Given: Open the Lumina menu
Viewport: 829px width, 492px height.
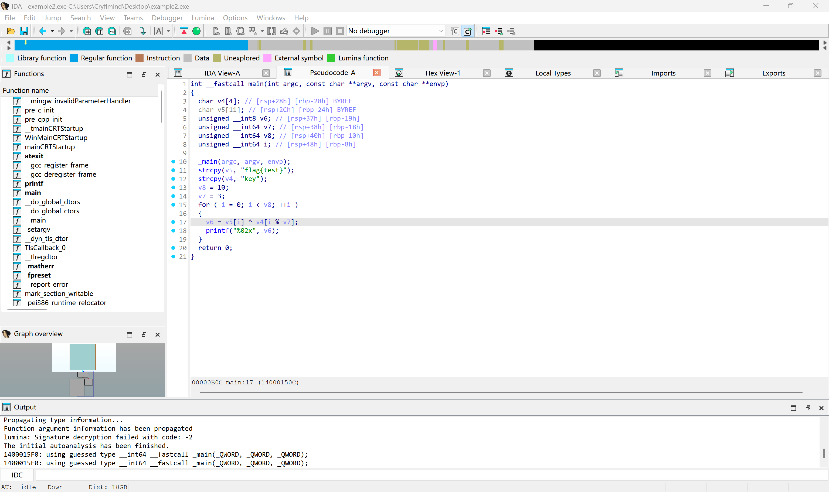Looking at the screenshot, I should click(x=203, y=18).
